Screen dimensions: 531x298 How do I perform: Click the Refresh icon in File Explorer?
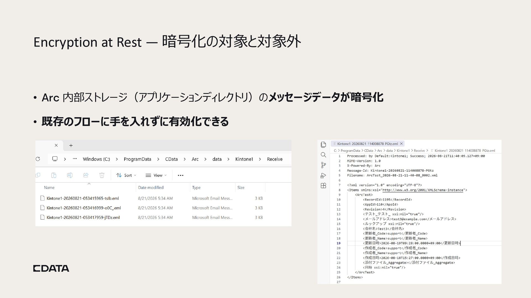click(x=38, y=159)
